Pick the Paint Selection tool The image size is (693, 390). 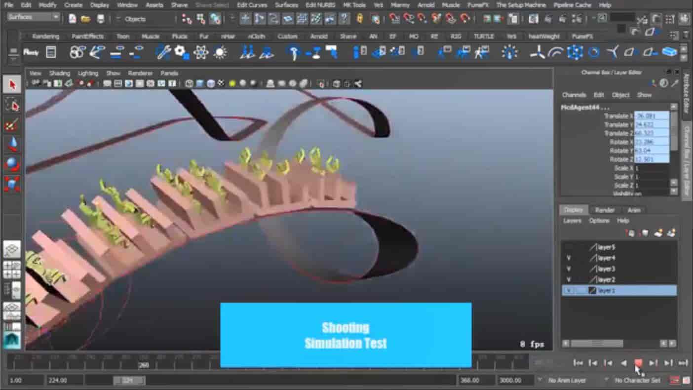coord(12,125)
